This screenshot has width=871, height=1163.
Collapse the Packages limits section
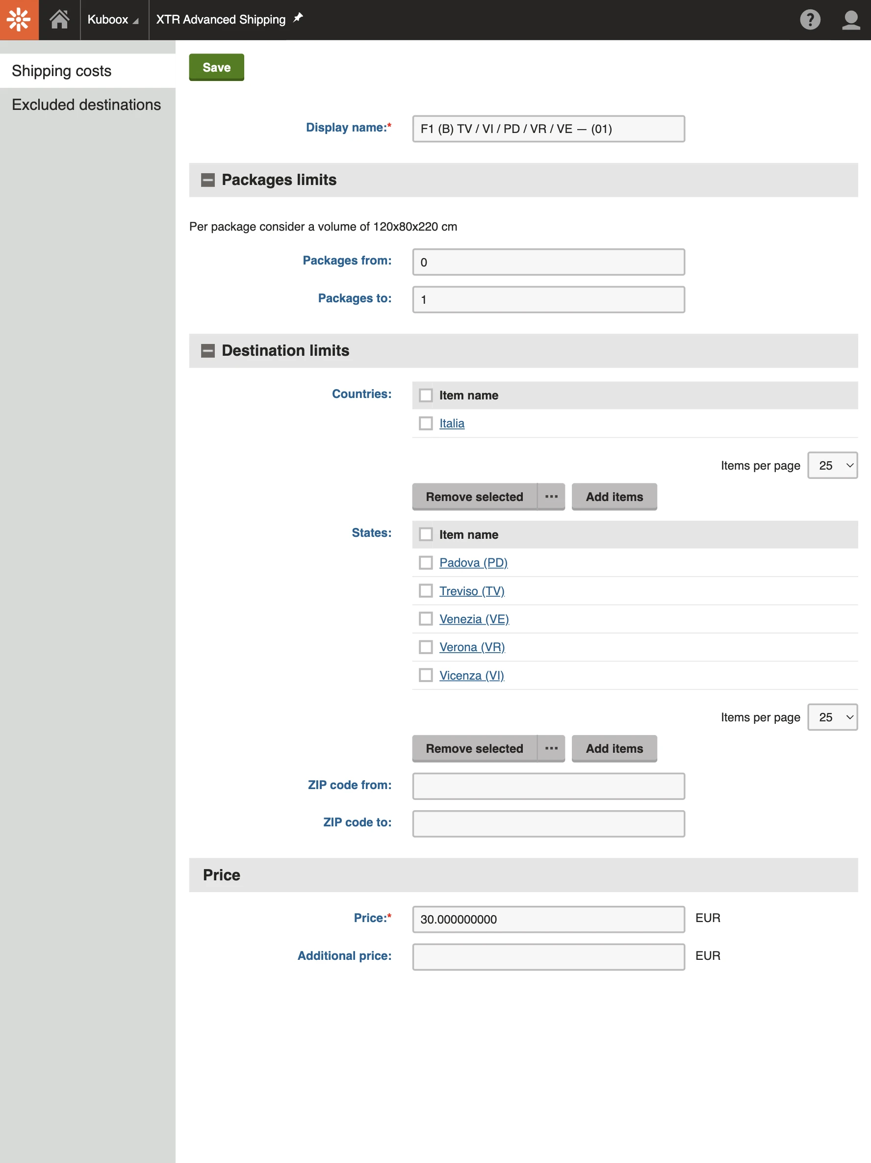(x=208, y=181)
